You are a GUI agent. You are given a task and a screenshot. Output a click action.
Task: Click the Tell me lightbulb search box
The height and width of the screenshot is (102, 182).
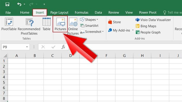click(172, 12)
